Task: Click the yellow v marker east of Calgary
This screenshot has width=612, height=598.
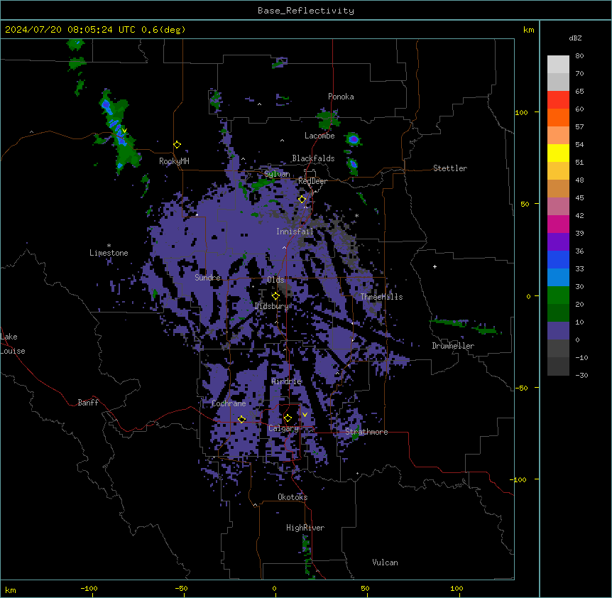Action: (305, 415)
